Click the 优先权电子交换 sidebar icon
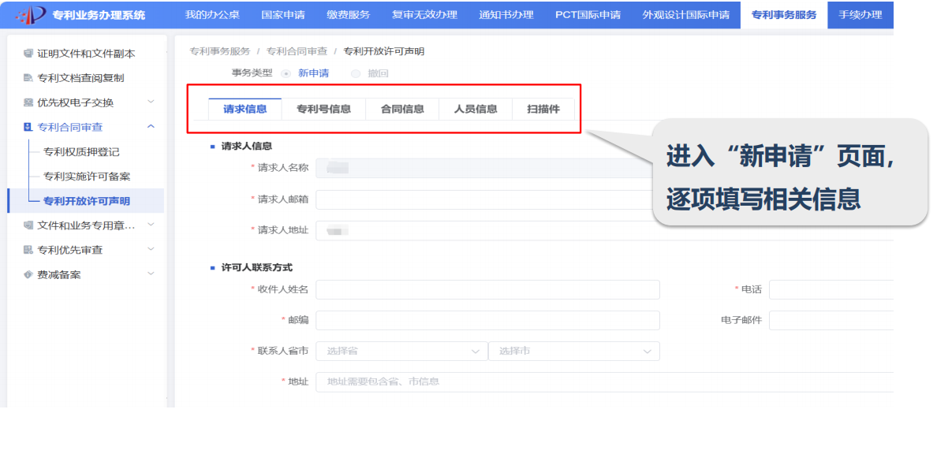Image resolution: width=937 pixels, height=454 pixels. tap(28, 102)
